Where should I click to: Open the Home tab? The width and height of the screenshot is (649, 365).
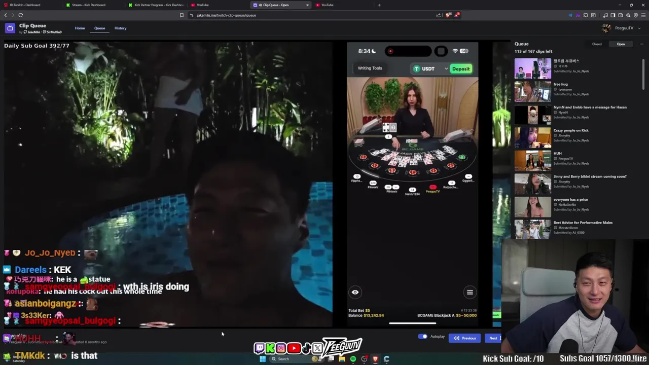80,28
